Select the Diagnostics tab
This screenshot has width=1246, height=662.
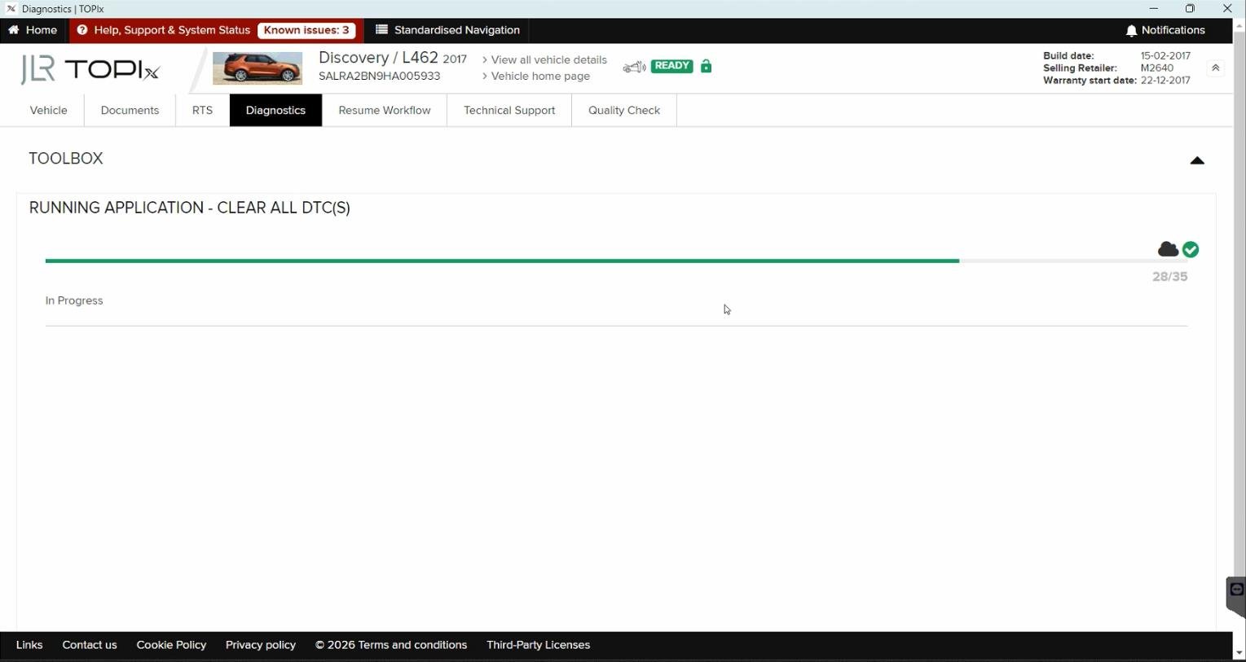coord(275,111)
